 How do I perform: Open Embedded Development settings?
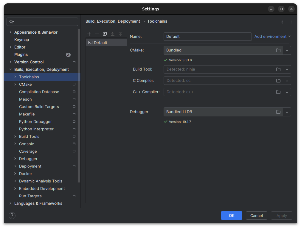coord(42,188)
